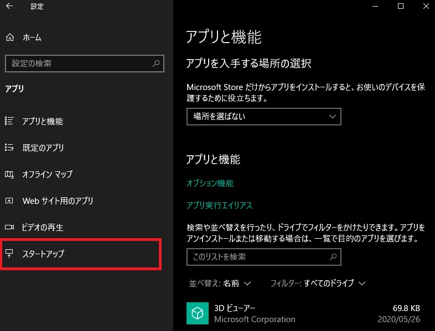Click the アプリと機能 list icon
Image resolution: width=435 pixels, height=331 pixels.
click(9, 121)
